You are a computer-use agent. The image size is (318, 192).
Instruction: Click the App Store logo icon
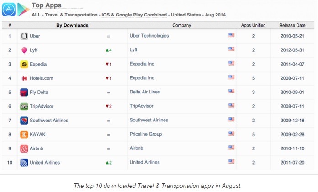coord(9,9)
